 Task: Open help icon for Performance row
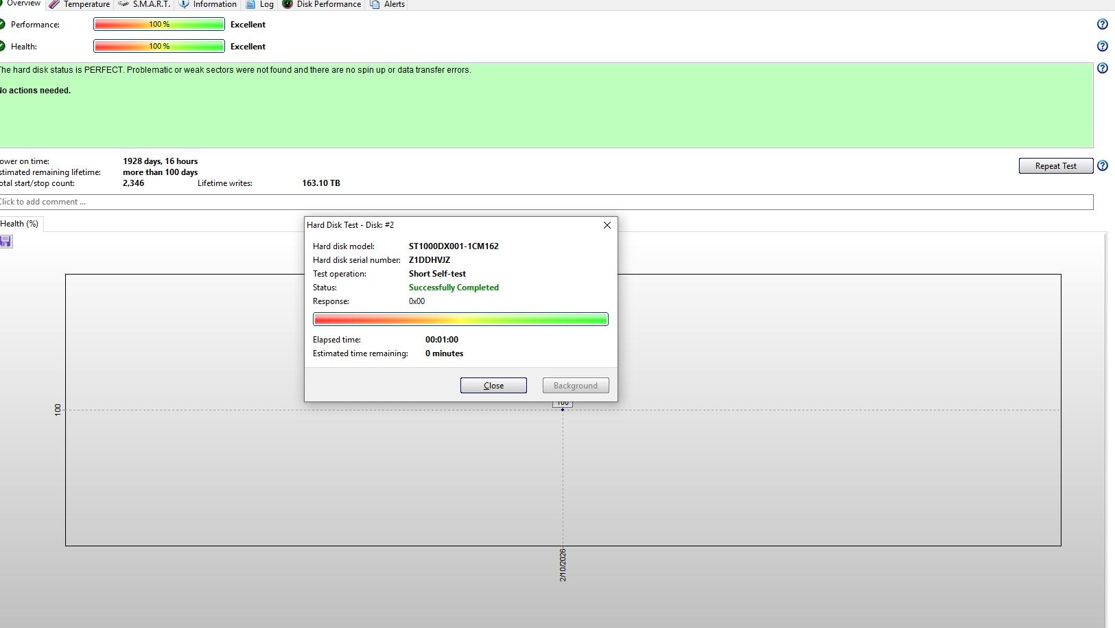(1102, 25)
